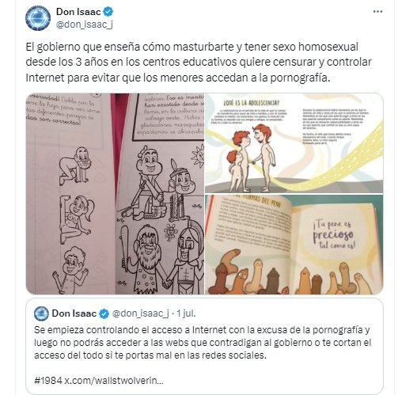This screenshot has width=402, height=395.
Task: Click 'Don Isaac' name inside the quoted tweet
Action: point(74,313)
